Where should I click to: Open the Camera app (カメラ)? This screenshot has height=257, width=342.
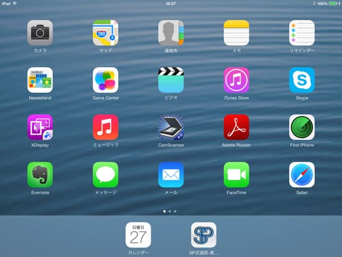[x=40, y=33]
